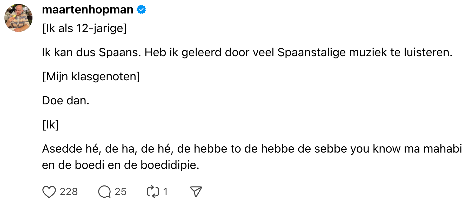
Task: Like the post with the heart icon
Action: [x=49, y=192]
